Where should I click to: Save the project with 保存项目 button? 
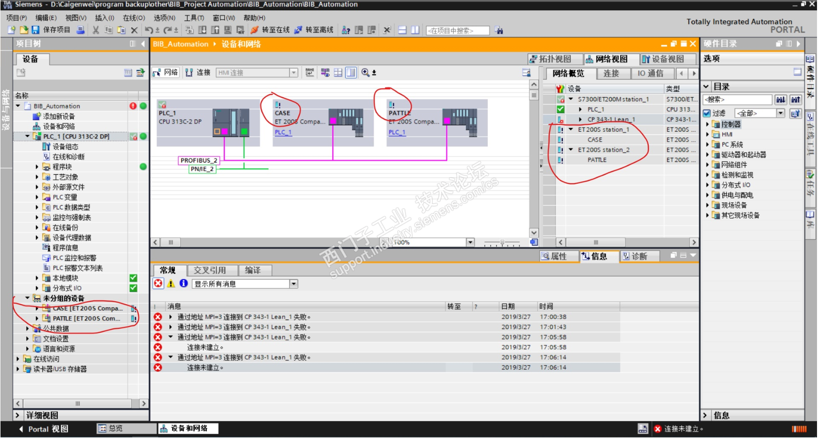coord(52,30)
